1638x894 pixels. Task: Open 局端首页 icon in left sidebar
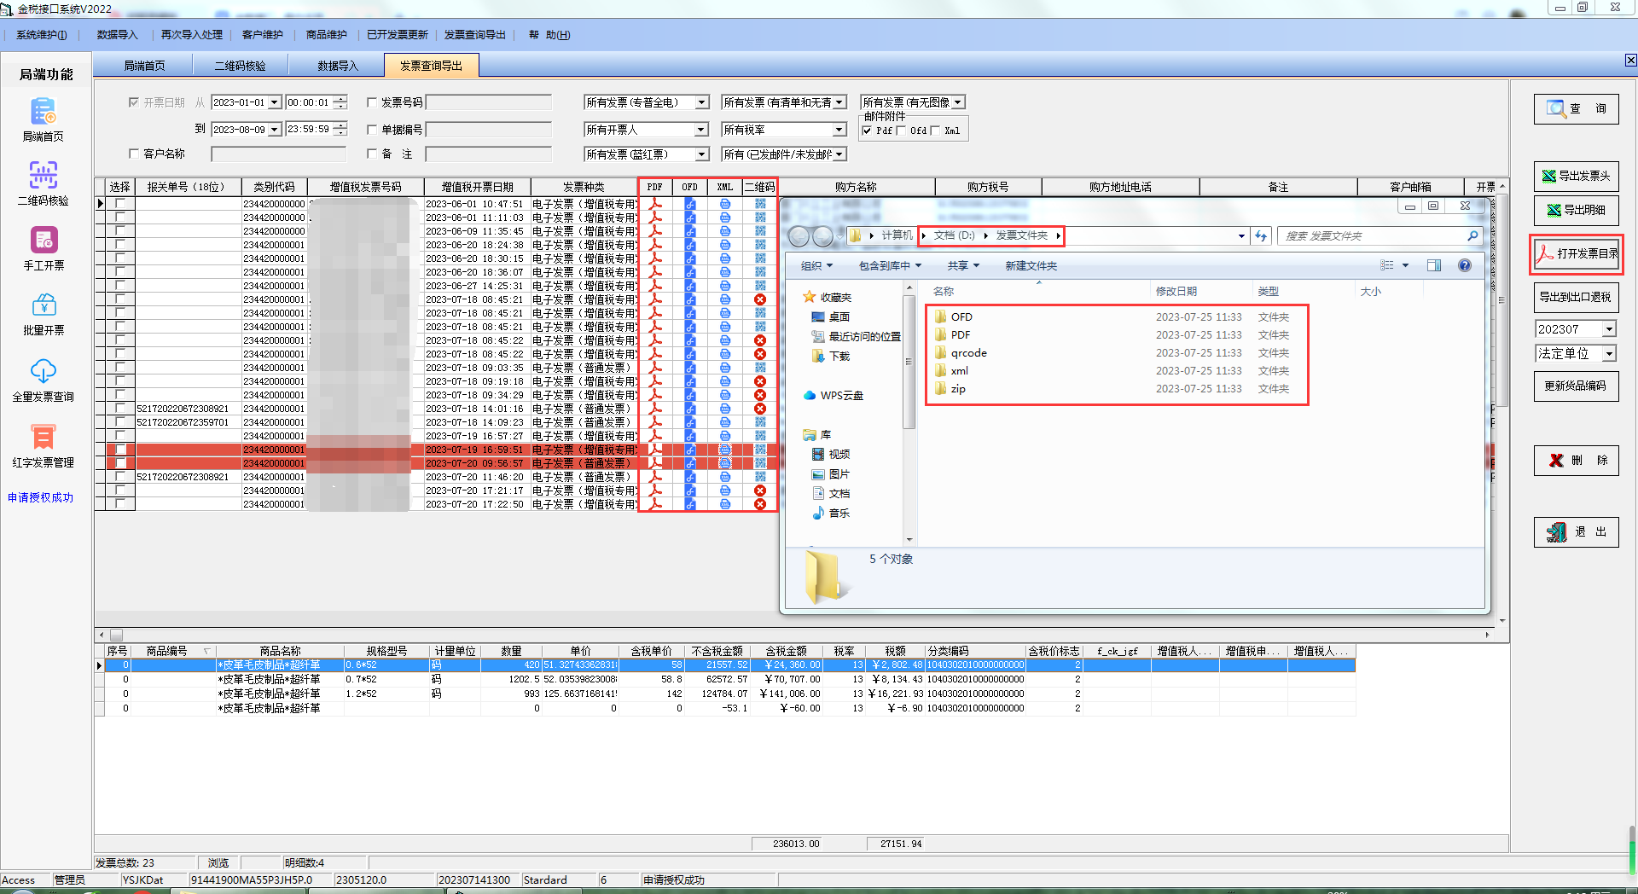tap(44, 112)
